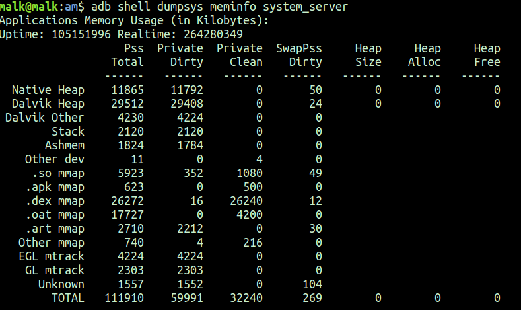Viewport: 521px width, 310px height.
Task: Click the 'Other dev' row label
Action: [x=55, y=159]
